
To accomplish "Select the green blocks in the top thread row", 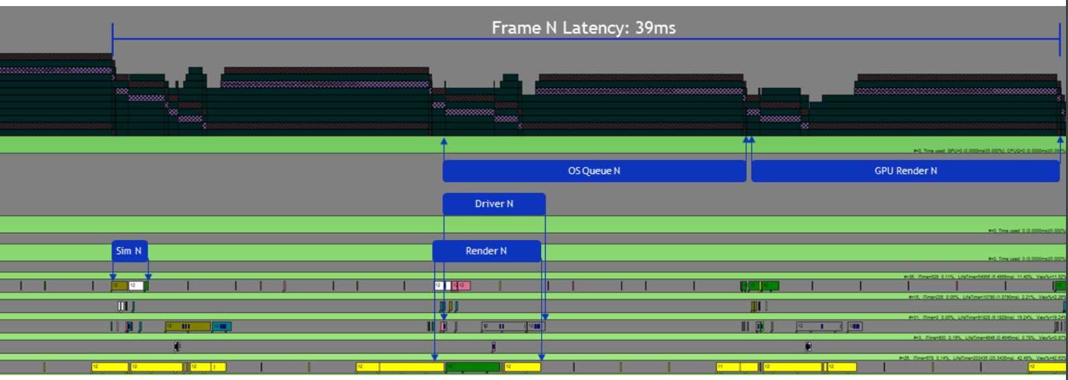I will 763,286.
